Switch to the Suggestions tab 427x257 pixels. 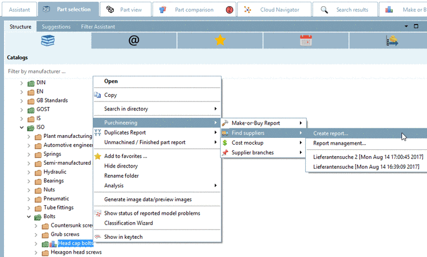pyautogui.click(x=56, y=27)
